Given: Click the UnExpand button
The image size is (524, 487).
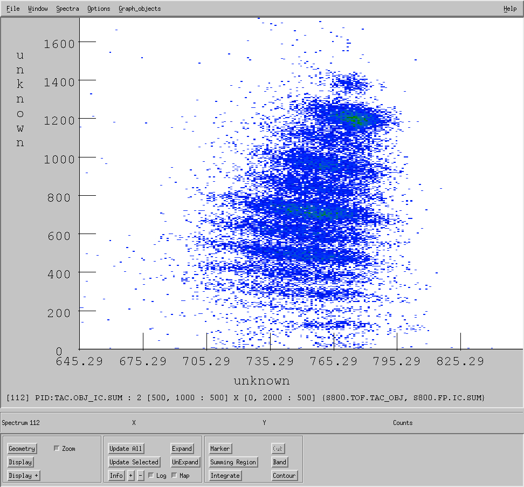Looking at the screenshot, I should tap(185, 462).
